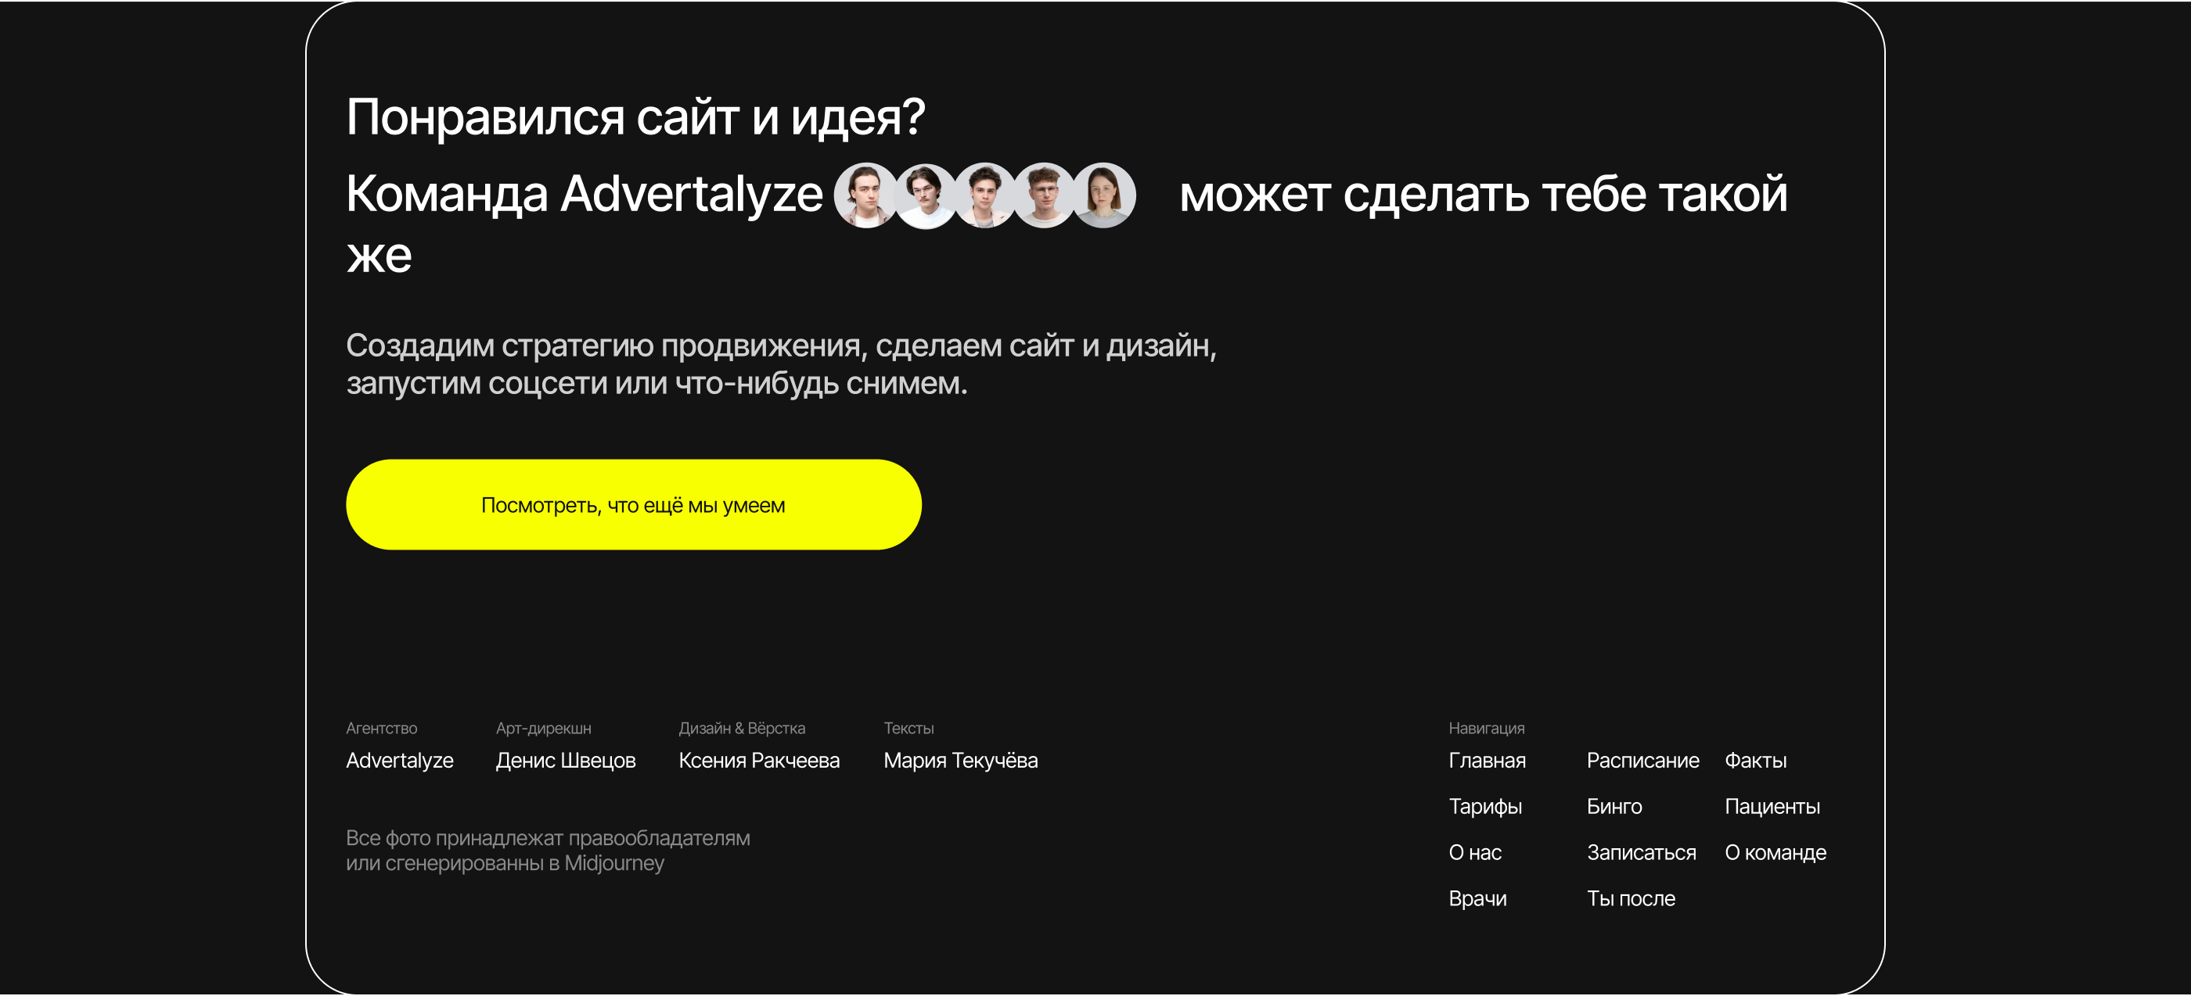The image size is (2191, 996).
Task: Click Денис Швецов art direction credit
Action: (x=566, y=761)
